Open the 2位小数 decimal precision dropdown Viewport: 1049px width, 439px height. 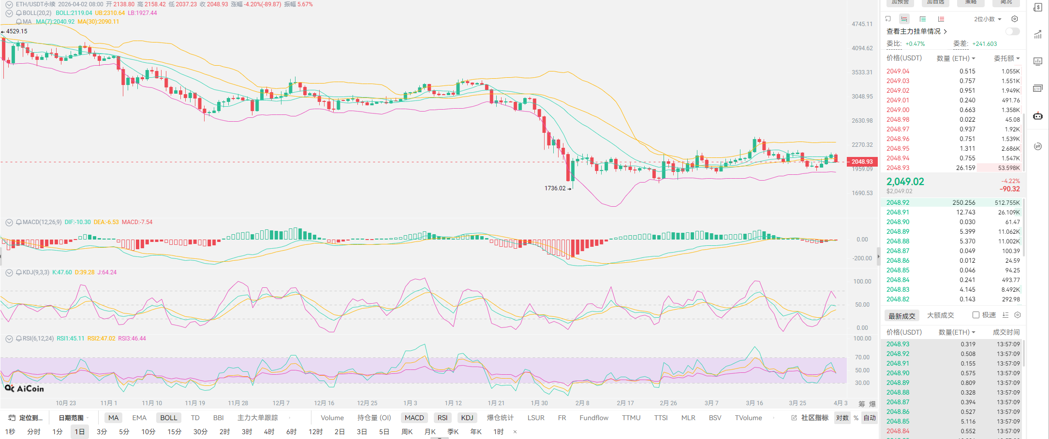tap(988, 19)
